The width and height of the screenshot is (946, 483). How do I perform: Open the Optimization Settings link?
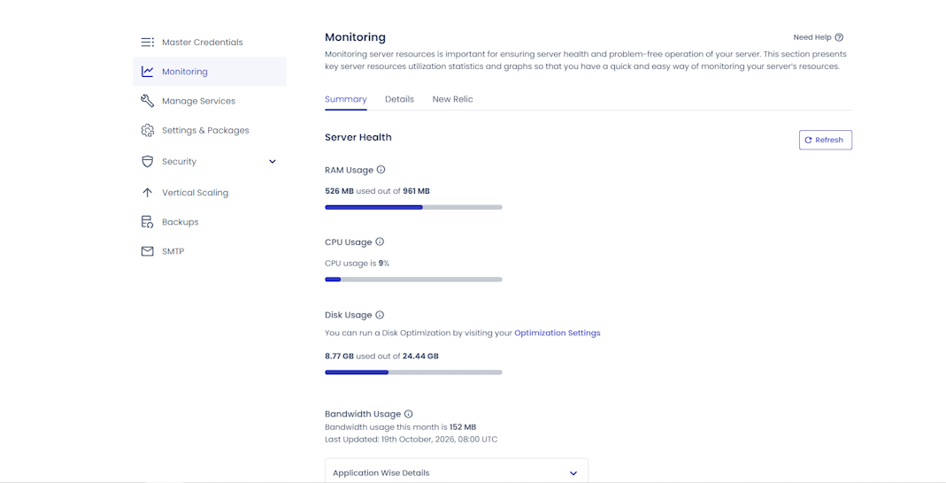(x=558, y=333)
